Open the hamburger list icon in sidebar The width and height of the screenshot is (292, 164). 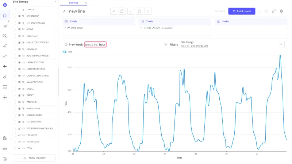pyautogui.click(x=5, y=87)
